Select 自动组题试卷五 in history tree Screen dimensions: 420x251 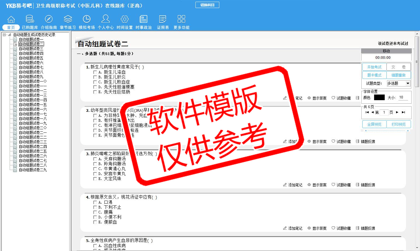point(31,58)
